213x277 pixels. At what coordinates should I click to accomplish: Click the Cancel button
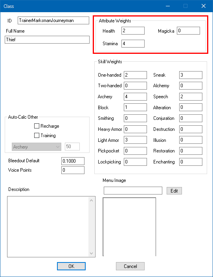[x=130, y=266]
